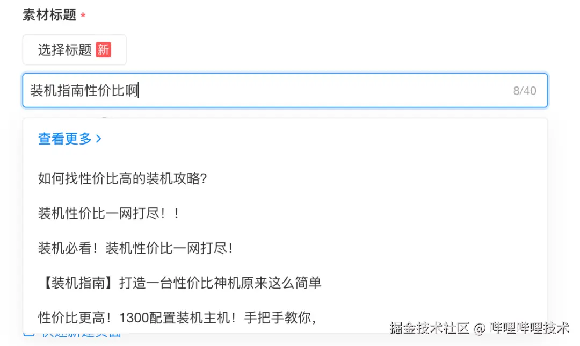
Task: Choose suggestion 装机性价比一网打尽!!
Action: pyautogui.click(x=107, y=213)
